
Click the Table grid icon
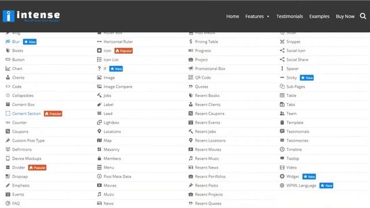click(282, 95)
